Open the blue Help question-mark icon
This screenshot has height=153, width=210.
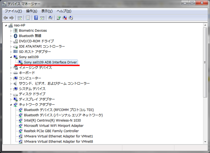[36, 18]
